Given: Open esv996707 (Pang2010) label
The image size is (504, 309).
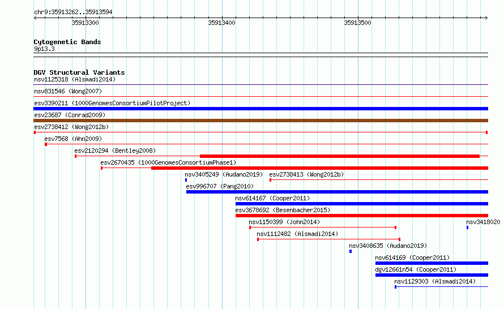Looking at the screenshot, I should click(x=220, y=186).
